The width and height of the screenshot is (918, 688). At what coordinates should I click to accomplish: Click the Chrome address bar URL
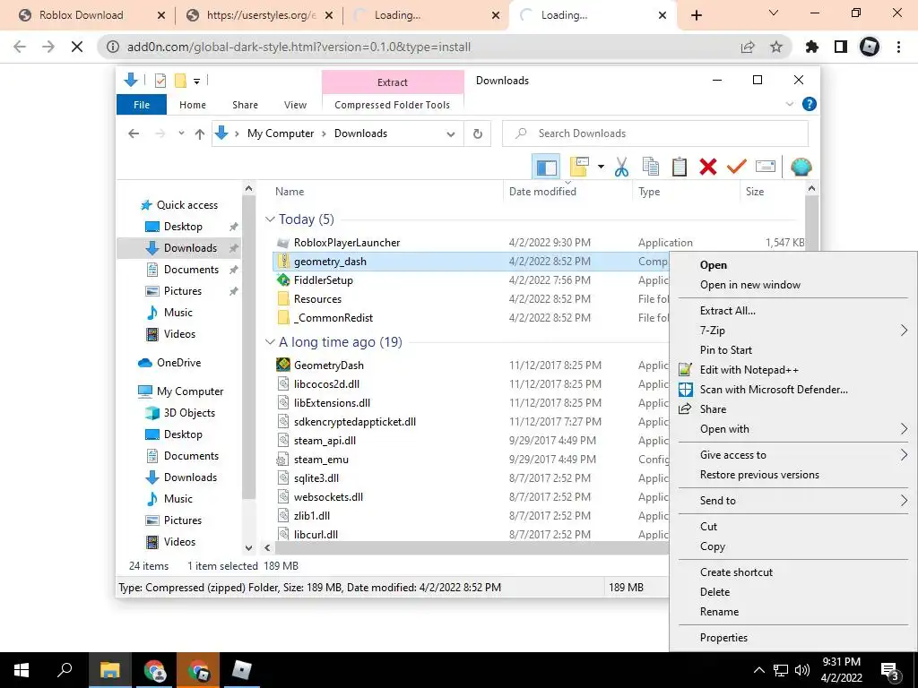click(299, 47)
